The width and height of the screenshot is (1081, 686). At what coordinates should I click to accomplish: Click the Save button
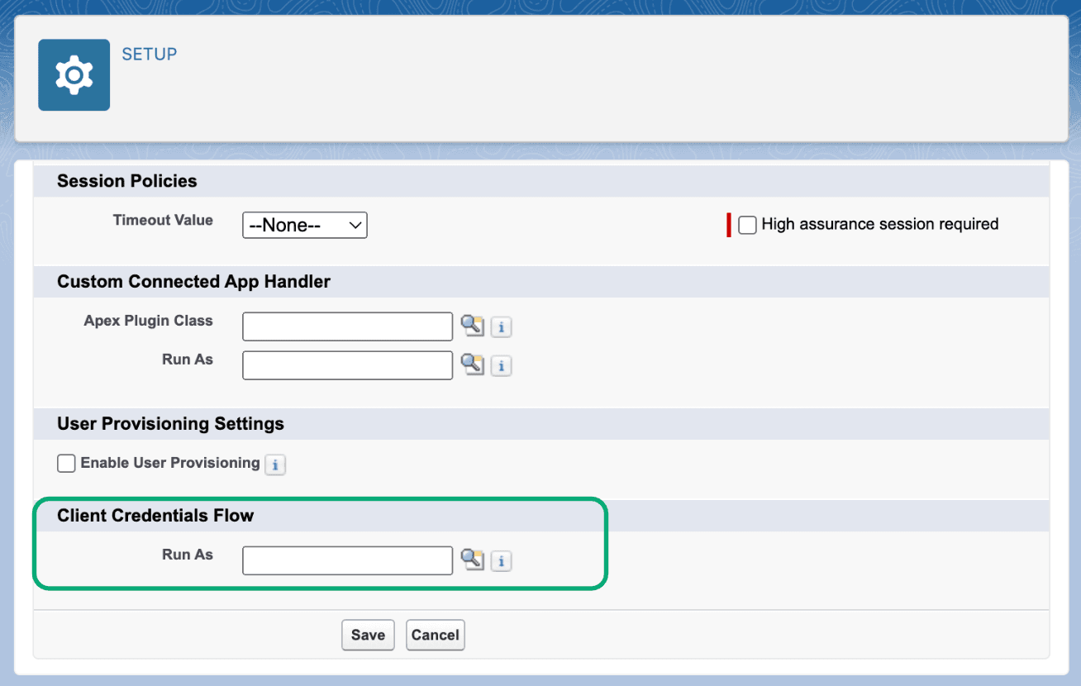(368, 635)
